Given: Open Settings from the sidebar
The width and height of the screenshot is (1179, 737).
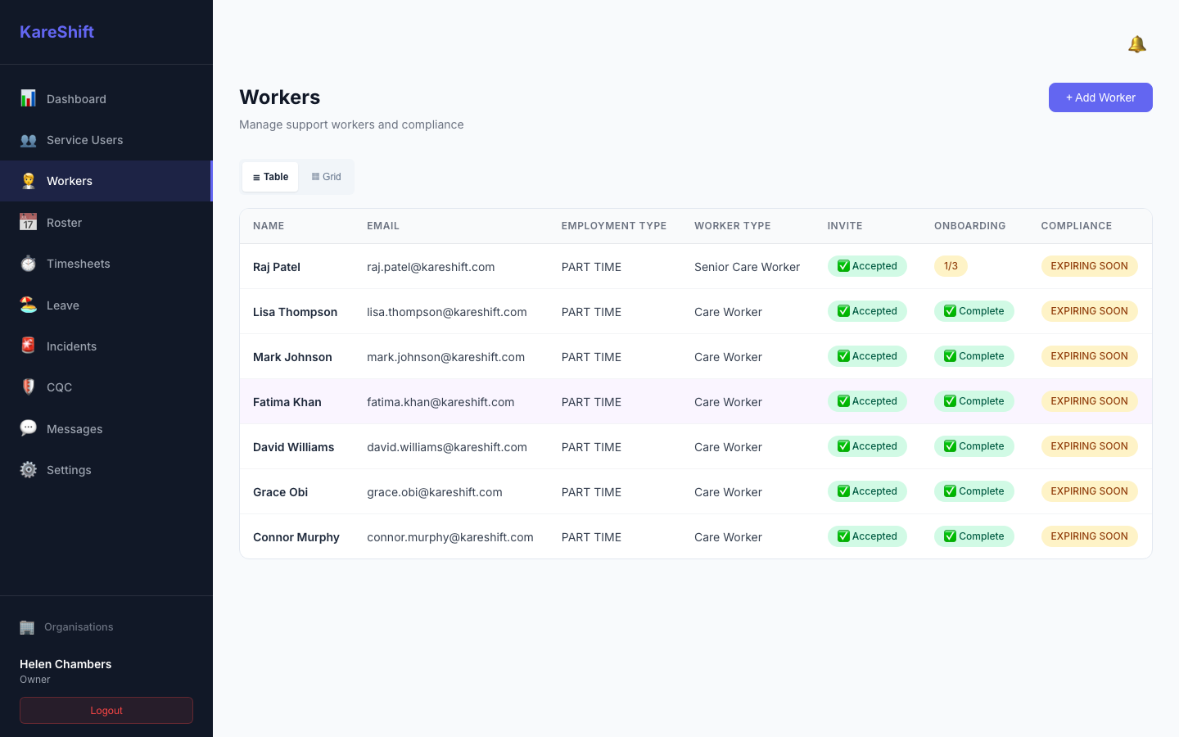Looking at the screenshot, I should (106, 470).
